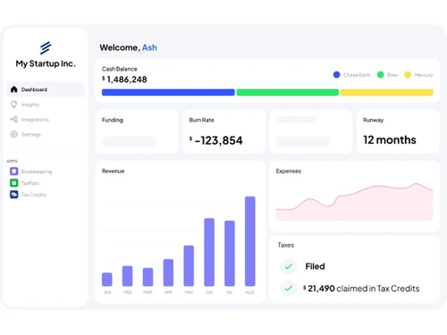Select Bookkeeping in the Apps list
447x335 pixels.
(x=31, y=172)
